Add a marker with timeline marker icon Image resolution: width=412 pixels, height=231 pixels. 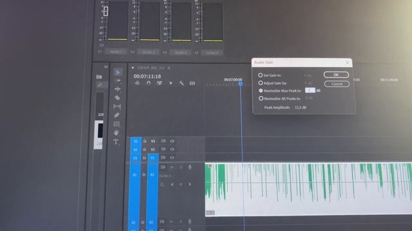pos(171,83)
